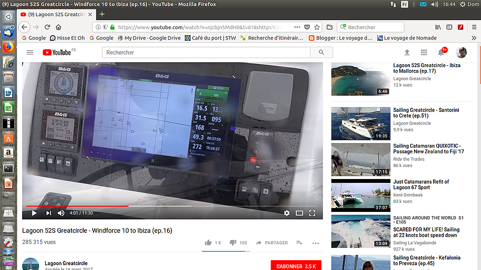Open Sailing Catamaran QUIXOTIC video title

[428, 149]
